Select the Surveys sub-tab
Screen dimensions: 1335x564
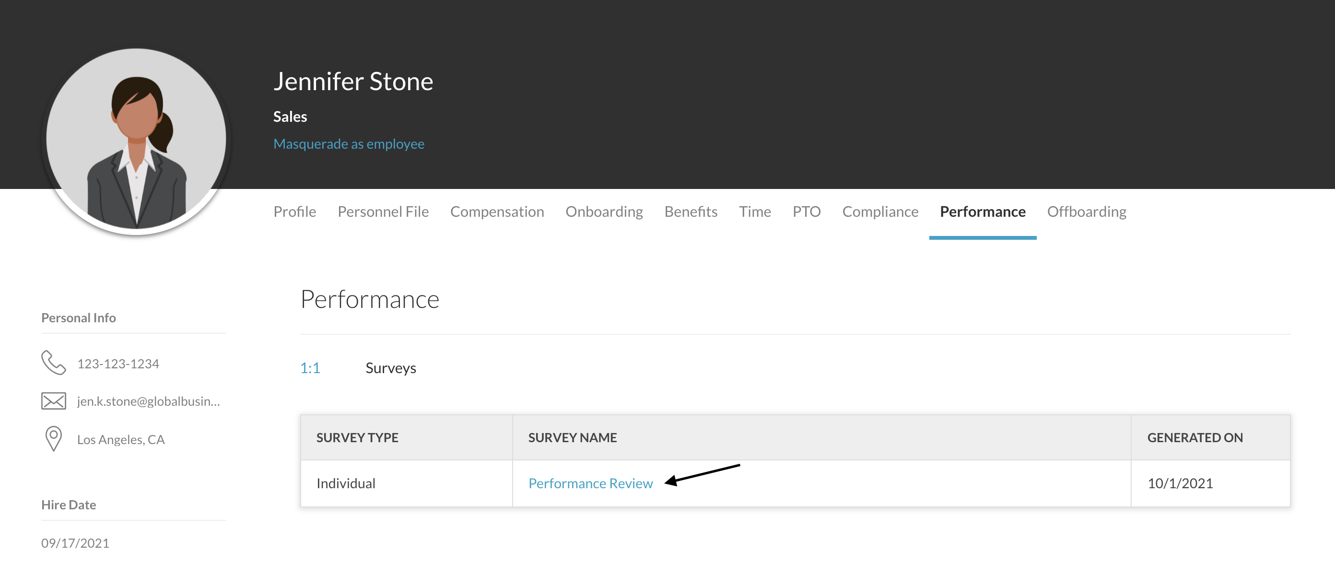coord(390,367)
